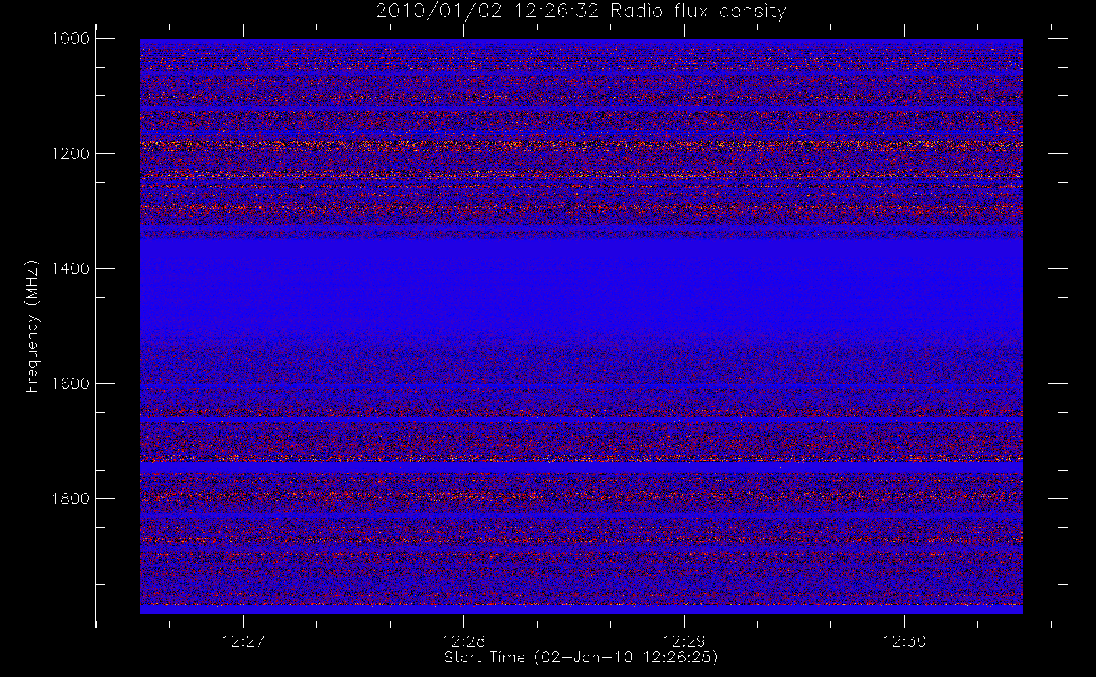Click the 'Start Time (02-Jan-10 12:26:25)' x-axis label

tap(581, 657)
